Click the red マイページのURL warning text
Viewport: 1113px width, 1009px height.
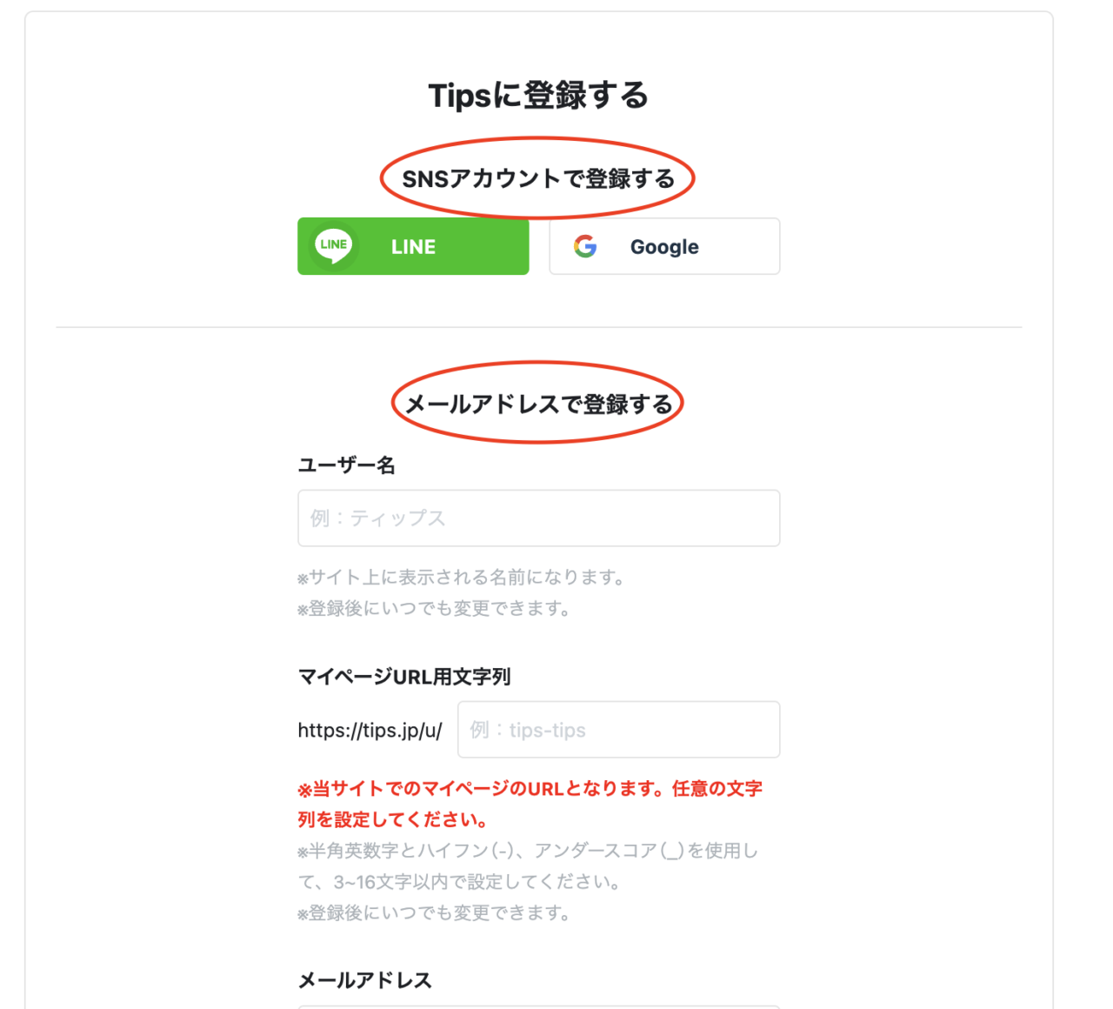(x=530, y=804)
